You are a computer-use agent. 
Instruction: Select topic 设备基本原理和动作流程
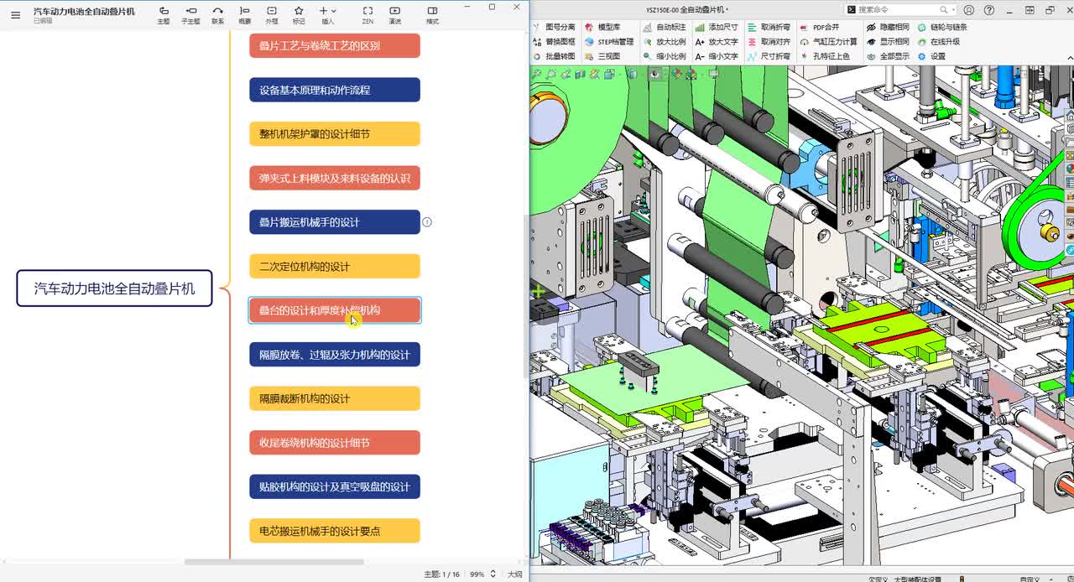[x=335, y=90]
